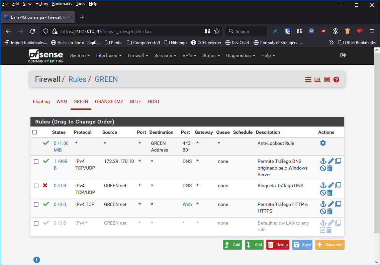
Task: Click trash icon for the Windows Server DNS rule
Action: tap(330, 169)
